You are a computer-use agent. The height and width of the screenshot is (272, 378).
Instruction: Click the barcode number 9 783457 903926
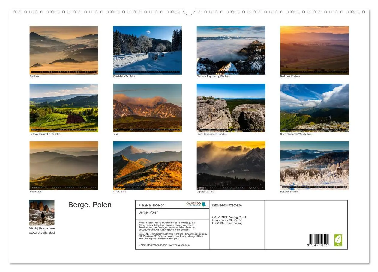pyautogui.click(x=318, y=245)
